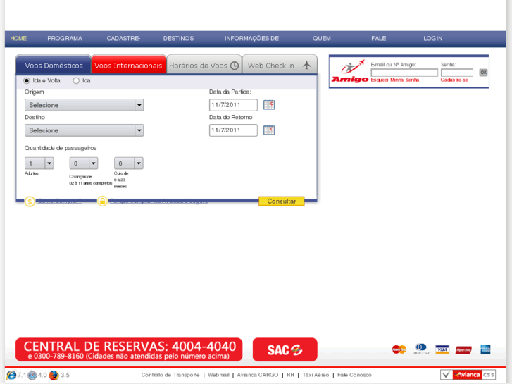Follow Cadastre-se link
Viewport: 512px width, 384px height.
coord(454,80)
